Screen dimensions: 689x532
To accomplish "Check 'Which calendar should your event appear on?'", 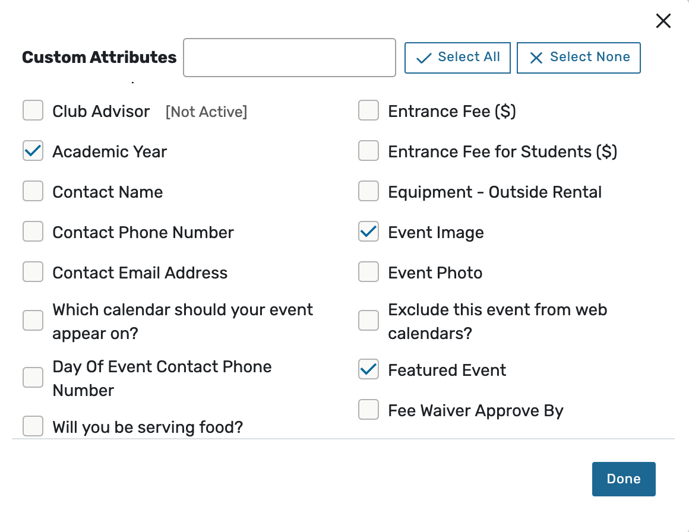I will (33, 321).
